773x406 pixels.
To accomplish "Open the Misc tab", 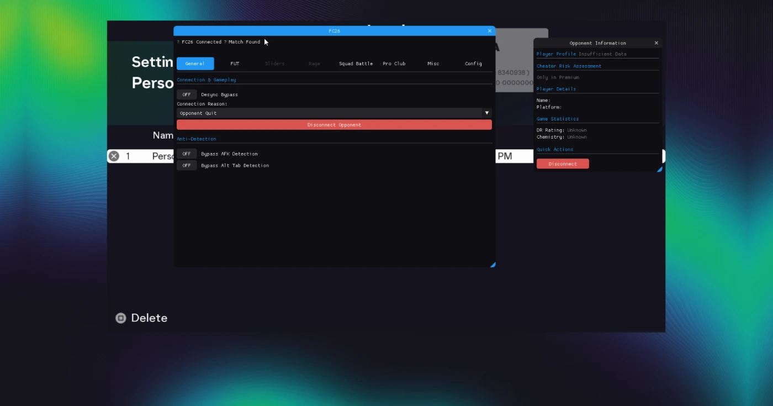I will (433, 64).
